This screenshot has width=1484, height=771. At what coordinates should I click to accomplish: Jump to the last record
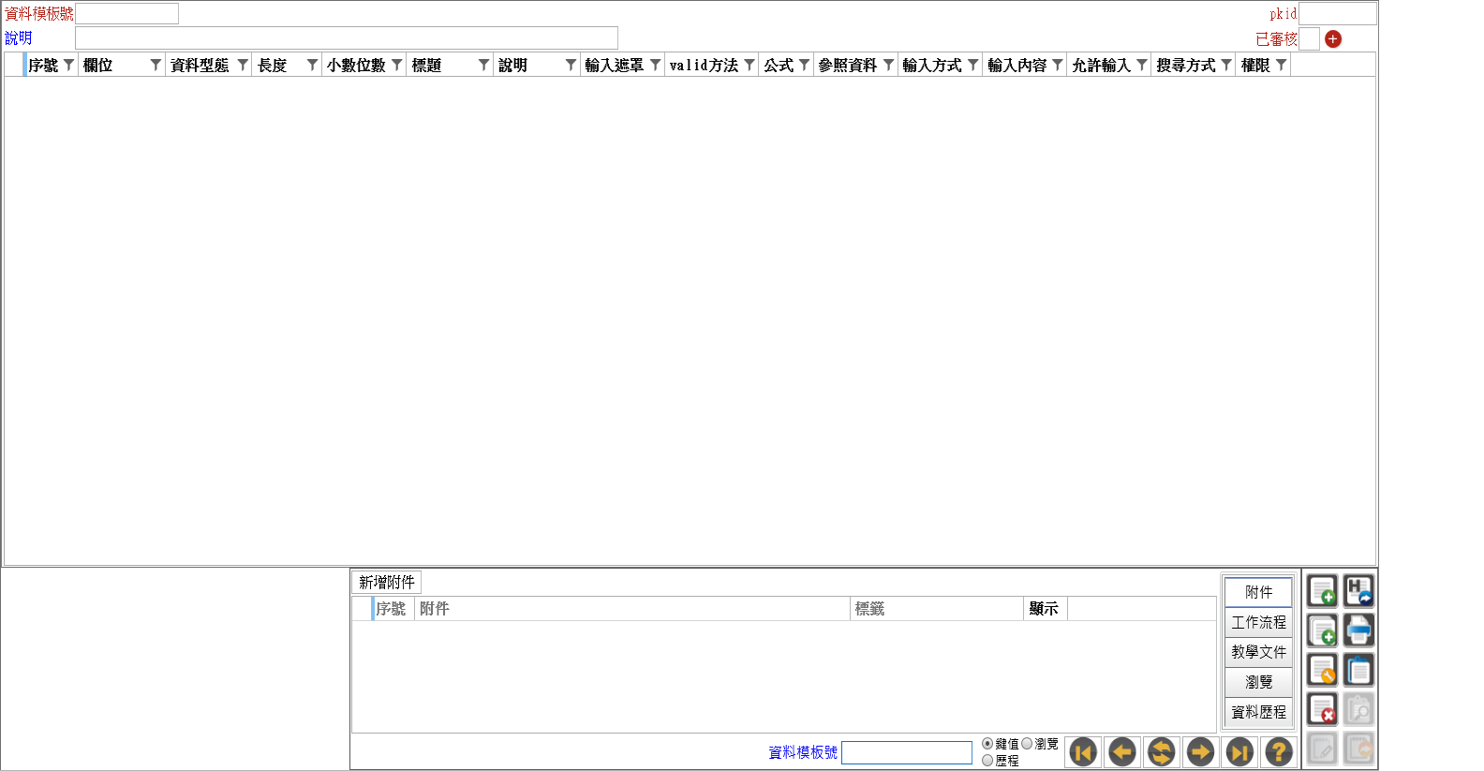pos(1239,751)
